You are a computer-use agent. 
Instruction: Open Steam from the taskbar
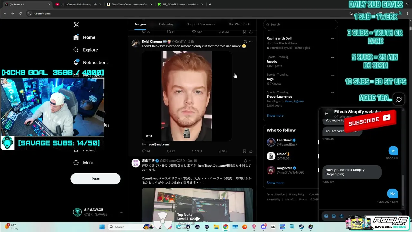[301, 227]
